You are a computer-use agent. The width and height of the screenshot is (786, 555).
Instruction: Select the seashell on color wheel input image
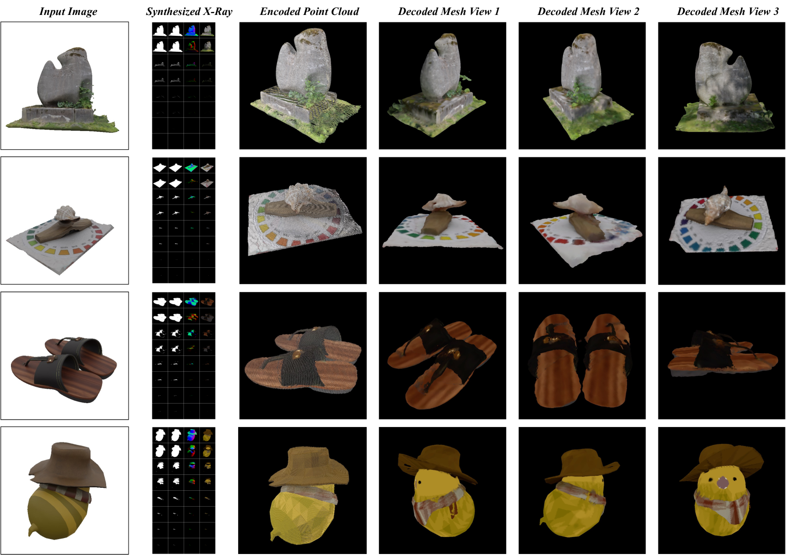pos(65,221)
